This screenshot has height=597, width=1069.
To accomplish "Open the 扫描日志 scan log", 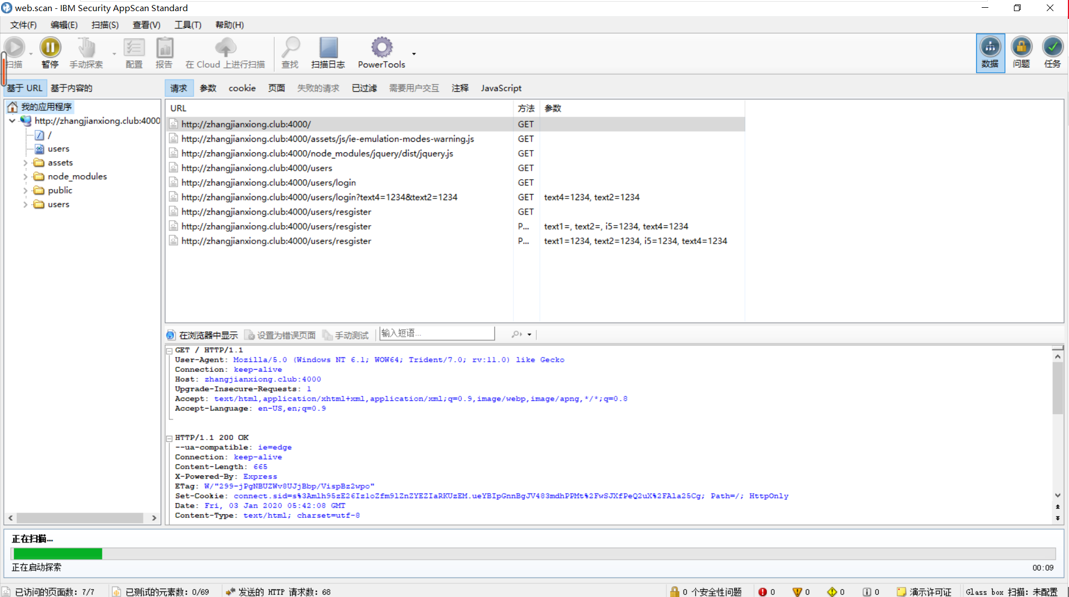I will click(328, 53).
